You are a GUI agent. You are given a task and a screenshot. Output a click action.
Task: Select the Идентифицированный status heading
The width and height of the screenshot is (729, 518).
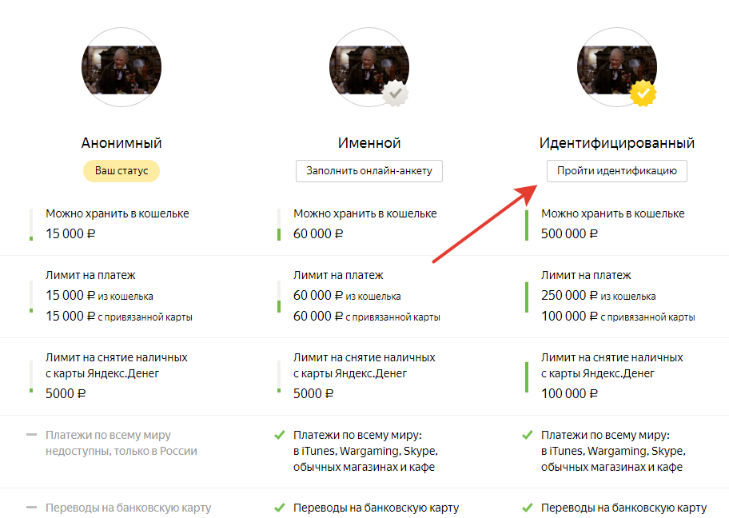click(617, 143)
